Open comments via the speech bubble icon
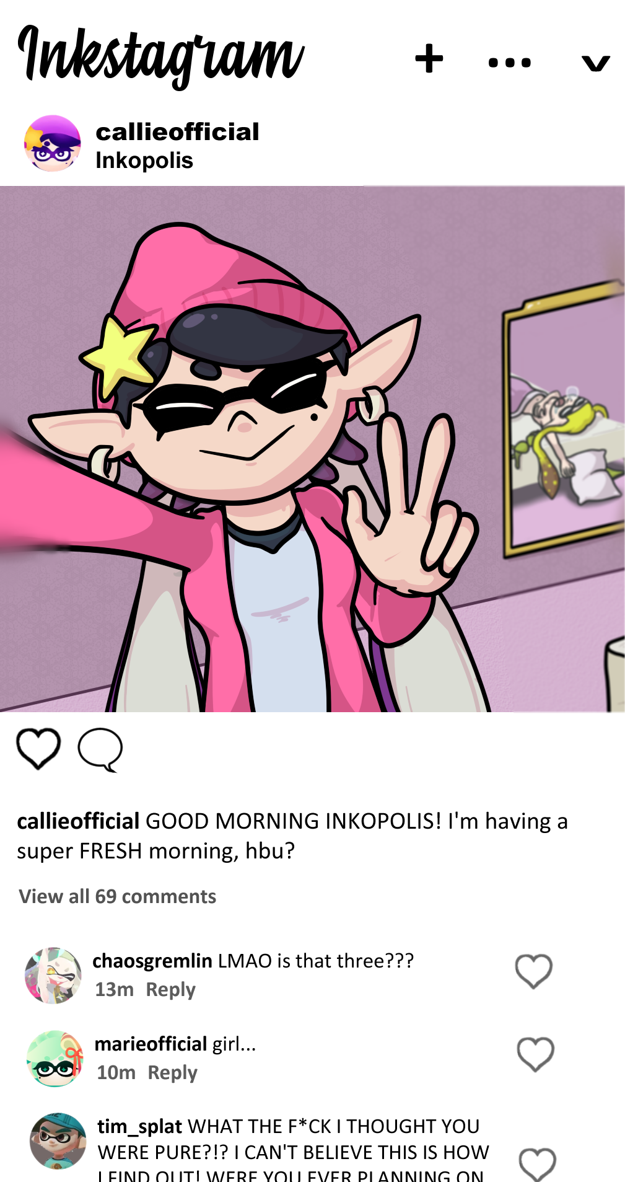 [100, 749]
